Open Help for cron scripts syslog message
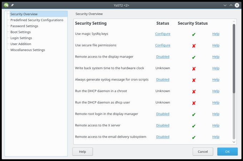This screenshot has width=243, height=161. [x=216, y=79]
